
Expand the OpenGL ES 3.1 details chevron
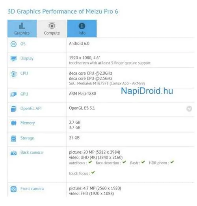point(189,109)
